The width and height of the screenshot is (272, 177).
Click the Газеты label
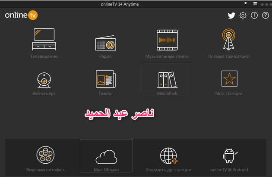(105, 93)
